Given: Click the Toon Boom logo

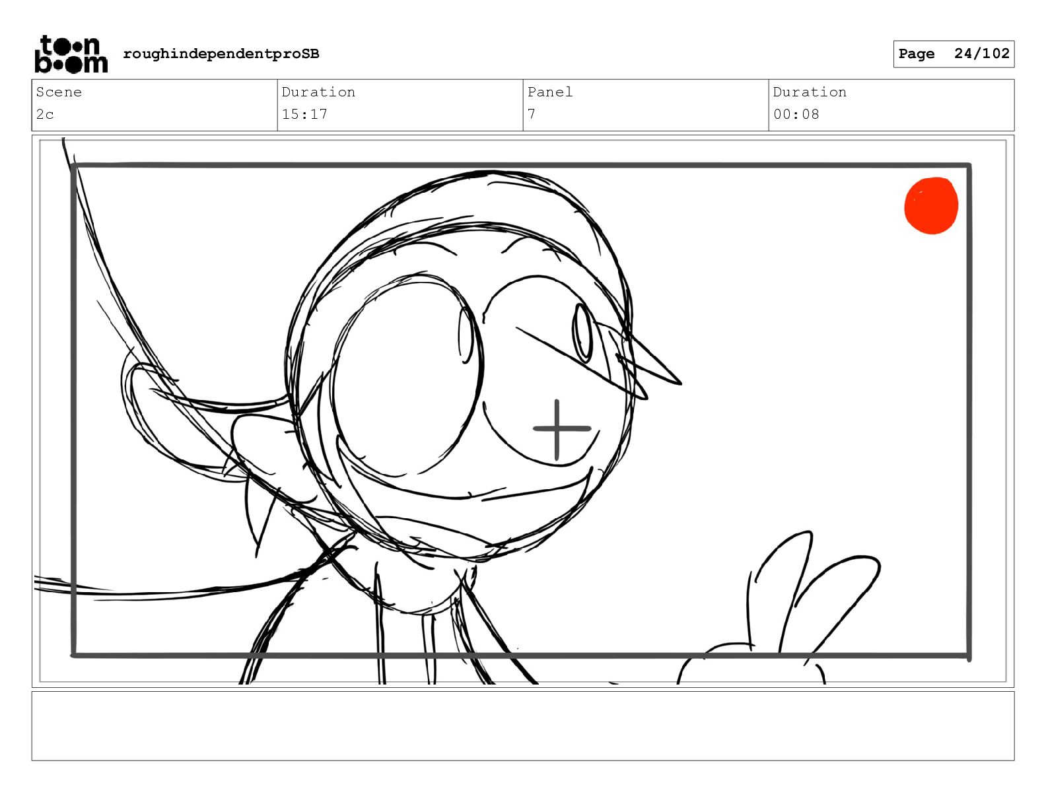Looking at the screenshot, I should pos(71,54).
